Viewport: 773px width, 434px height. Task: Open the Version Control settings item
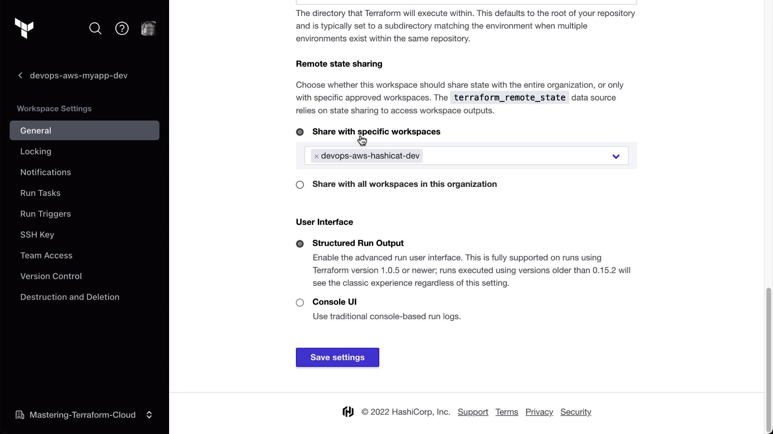51,276
